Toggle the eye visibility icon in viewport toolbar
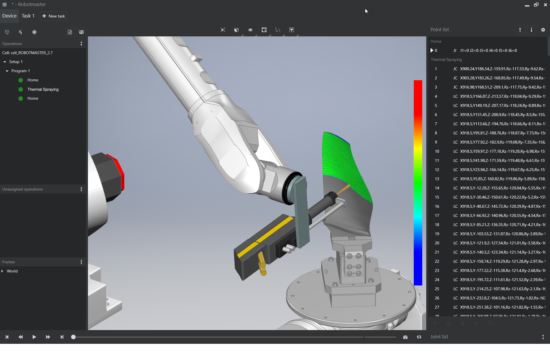 click(250, 30)
